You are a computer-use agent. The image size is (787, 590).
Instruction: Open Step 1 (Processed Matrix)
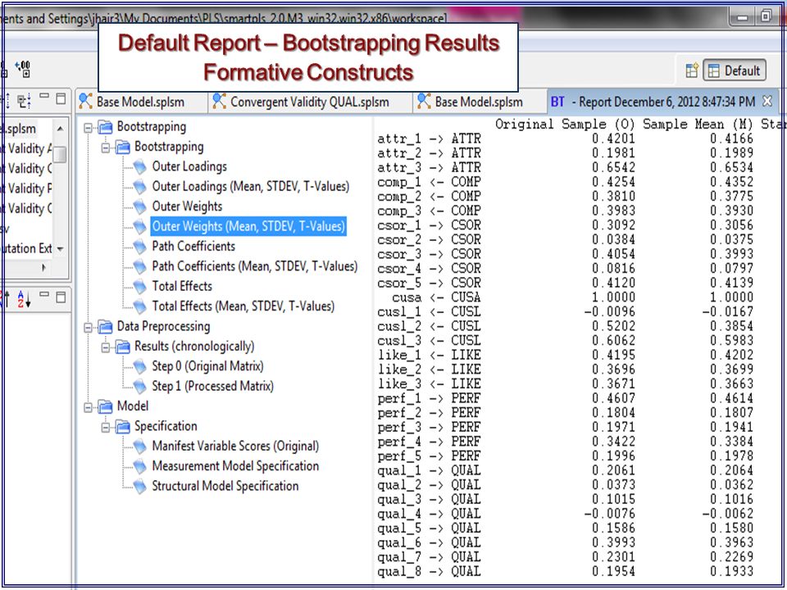click(212, 386)
